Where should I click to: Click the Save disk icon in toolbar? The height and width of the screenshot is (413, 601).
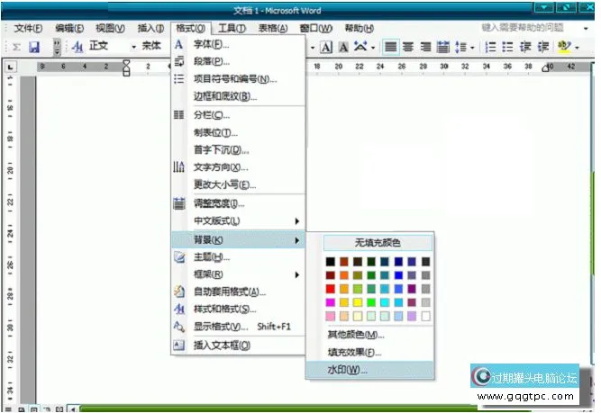pyautogui.click(x=34, y=47)
